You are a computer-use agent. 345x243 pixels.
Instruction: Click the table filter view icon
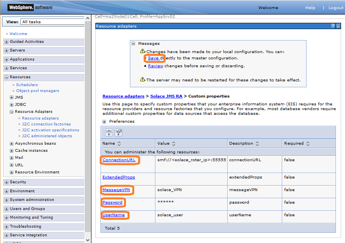point(109,133)
